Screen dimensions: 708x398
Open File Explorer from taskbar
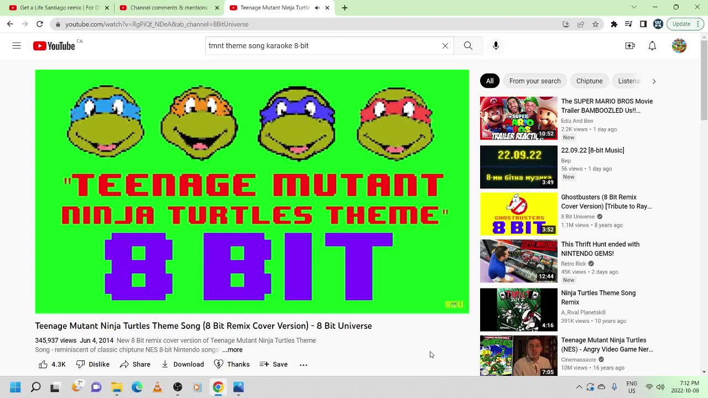click(x=117, y=387)
